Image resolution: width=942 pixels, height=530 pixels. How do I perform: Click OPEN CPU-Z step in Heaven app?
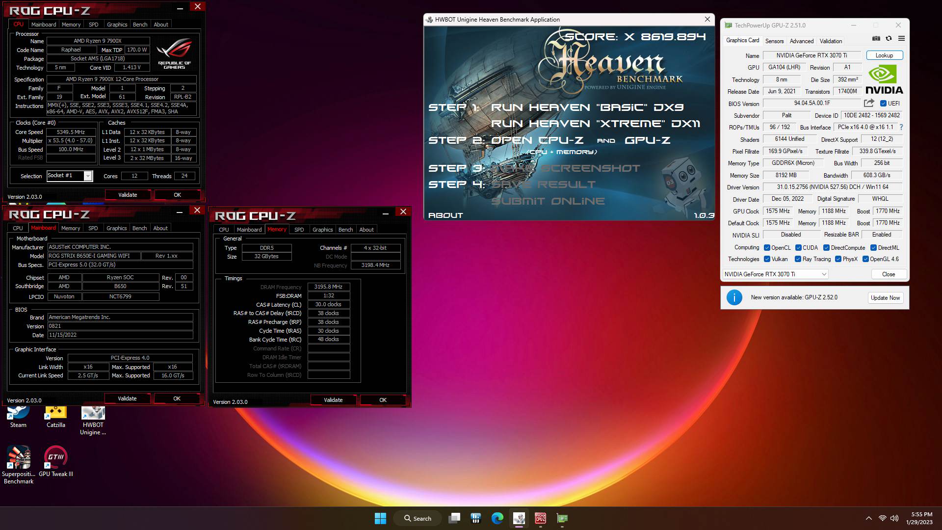[537, 140]
